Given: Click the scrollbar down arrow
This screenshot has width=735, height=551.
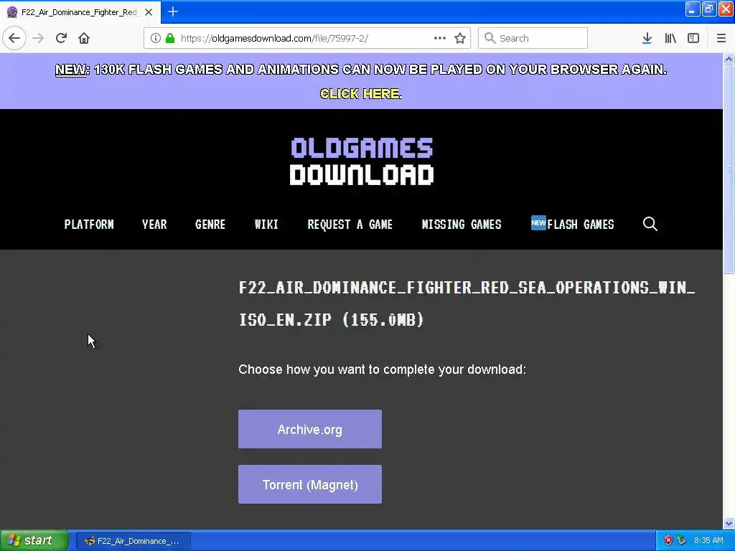Looking at the screenshot, I should coord(729,523).
